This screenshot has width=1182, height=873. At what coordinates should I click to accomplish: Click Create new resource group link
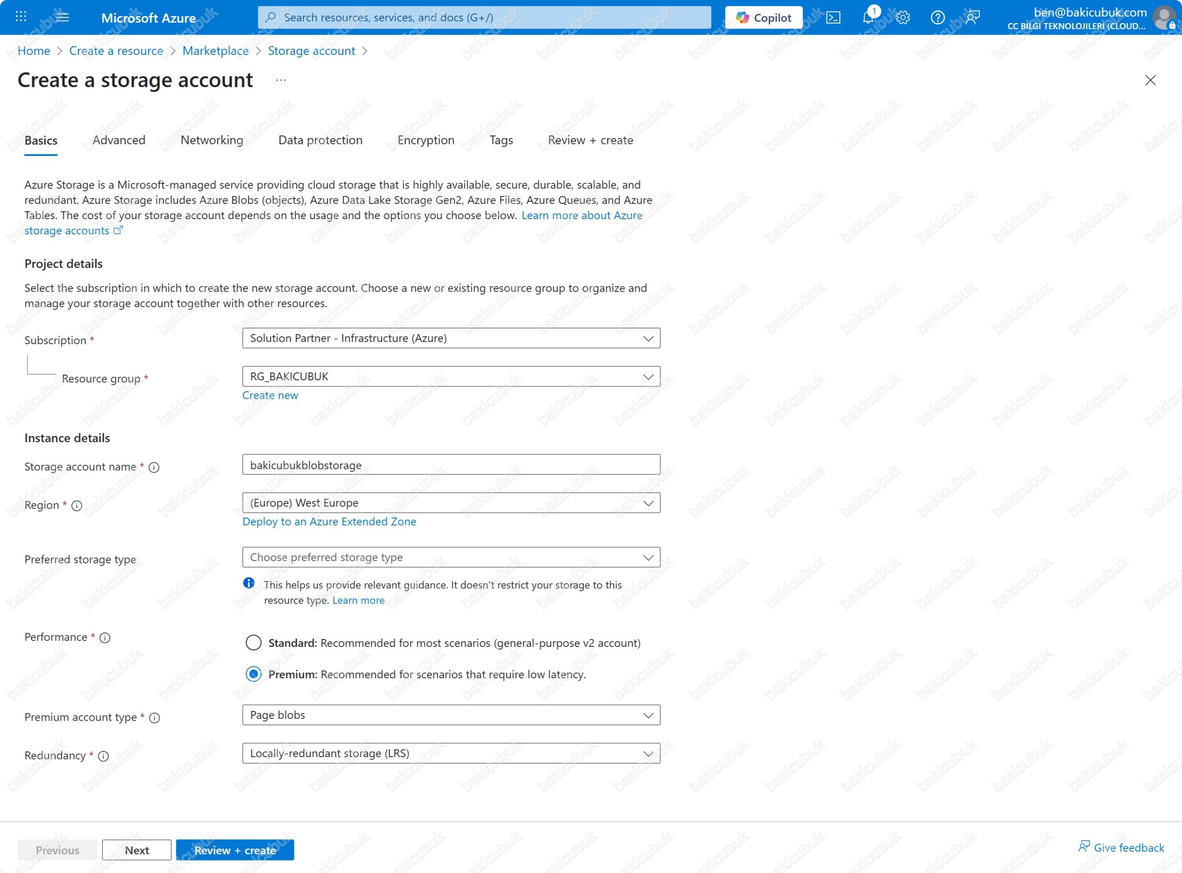tap(270, 395)
